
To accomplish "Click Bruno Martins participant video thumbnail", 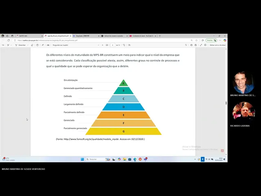I will [x=243, y=82].
